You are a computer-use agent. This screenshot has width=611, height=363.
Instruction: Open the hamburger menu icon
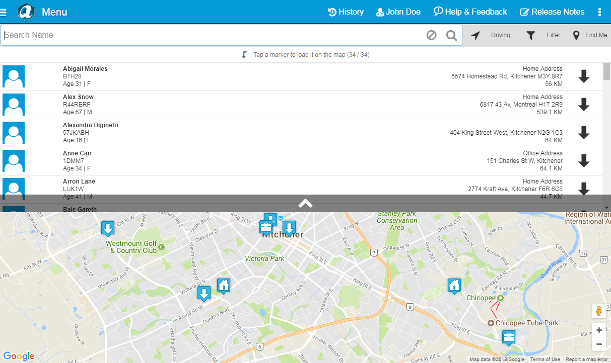(4, 12)
